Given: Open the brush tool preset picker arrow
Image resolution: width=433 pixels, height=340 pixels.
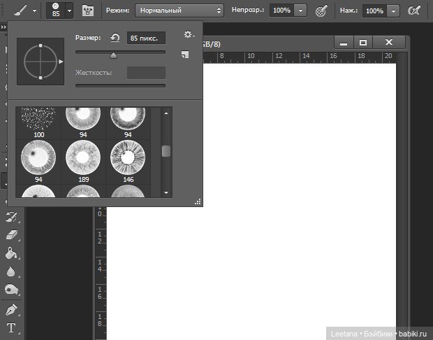Looking at the screenshot, I should coord(34,10).
